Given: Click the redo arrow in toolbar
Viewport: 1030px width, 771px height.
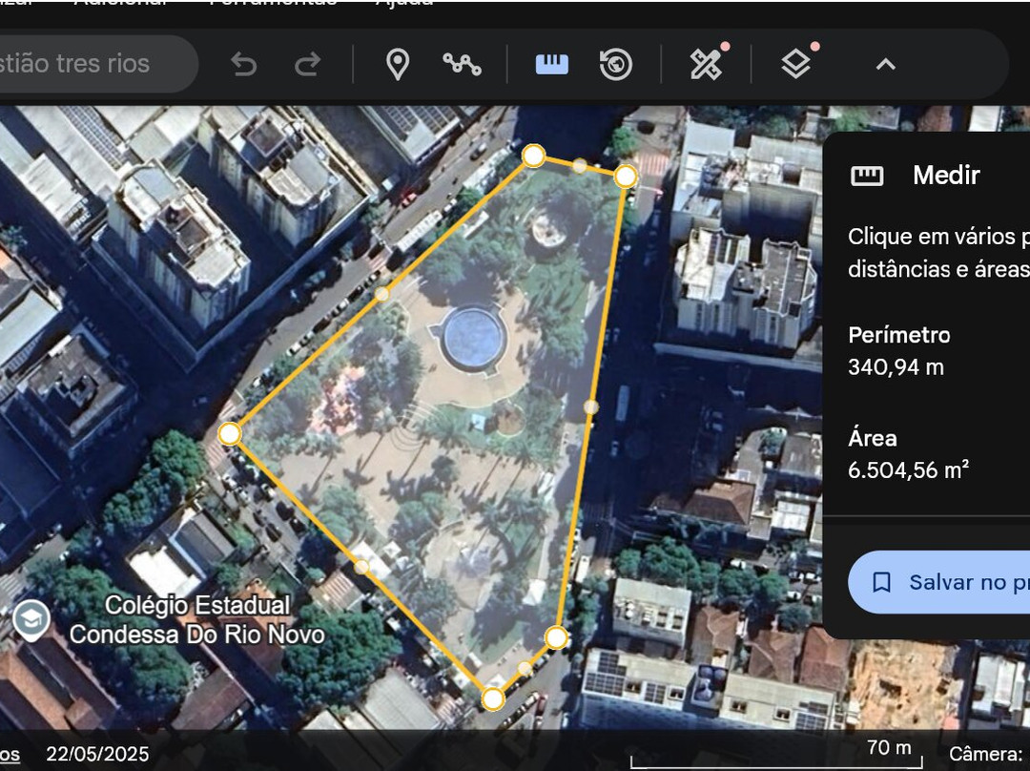Looking at the screenshot, I should [x=307, y=64].
